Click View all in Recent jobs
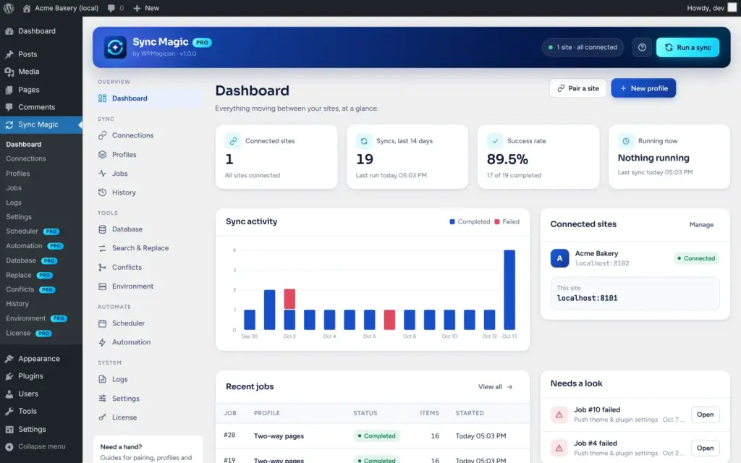 pyautogui.click(x=495, y=387)
